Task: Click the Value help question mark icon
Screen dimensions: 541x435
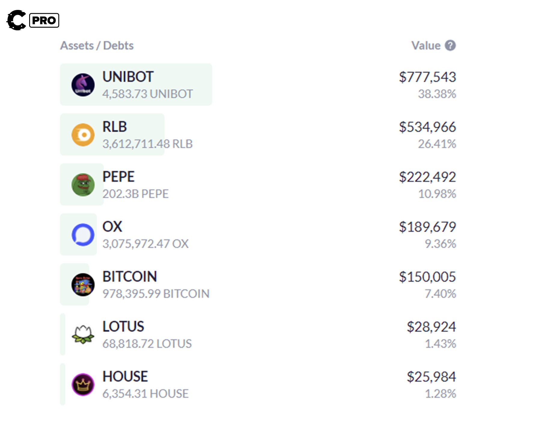Action: (450, 46)
